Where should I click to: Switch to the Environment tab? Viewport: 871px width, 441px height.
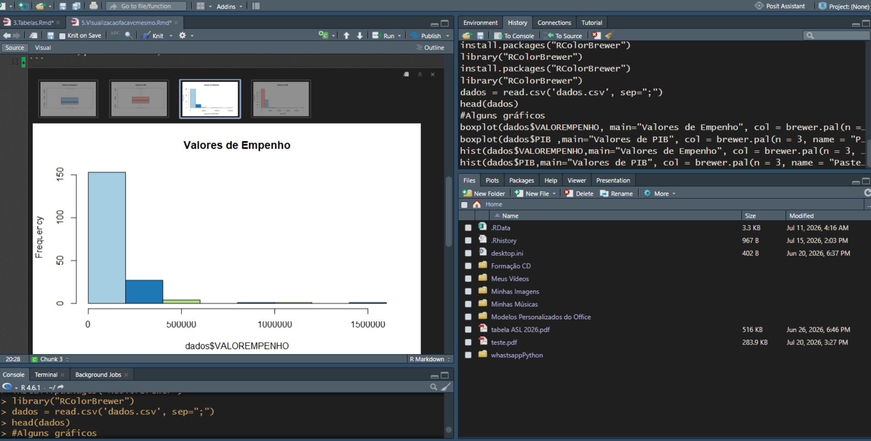[x=480, y=23]
